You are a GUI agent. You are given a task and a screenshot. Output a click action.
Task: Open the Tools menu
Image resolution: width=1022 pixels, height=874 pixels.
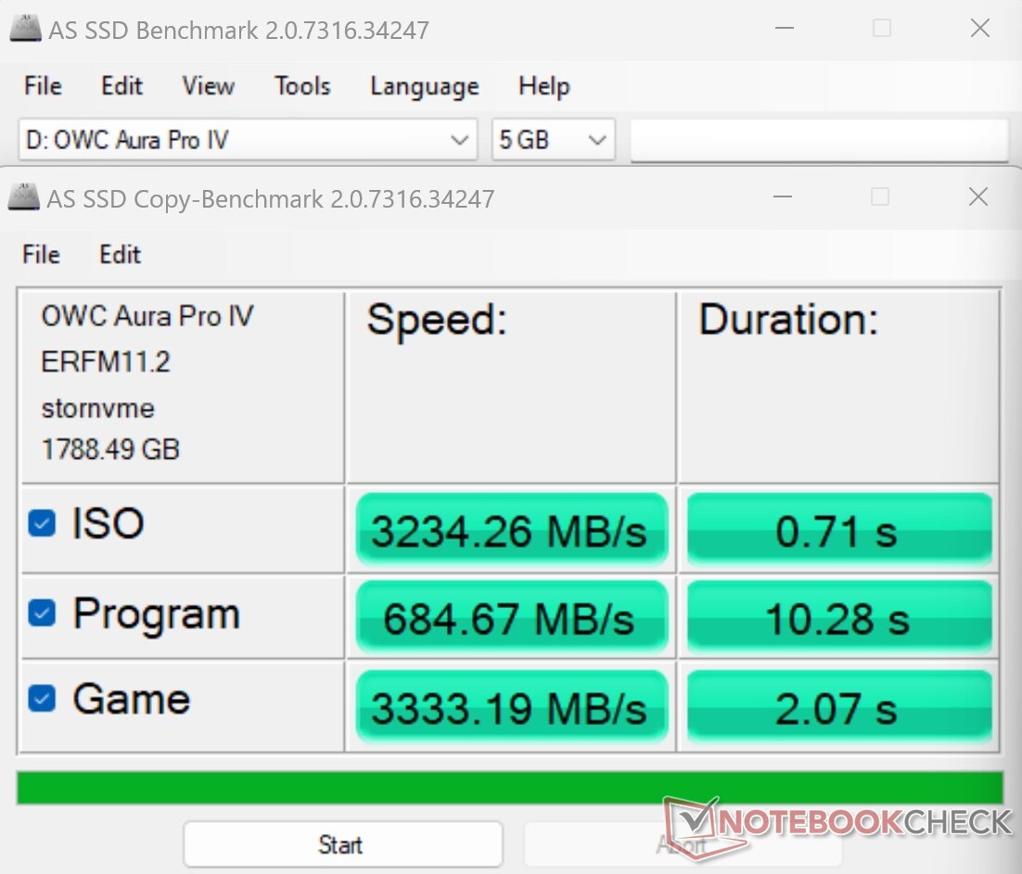(302, 86)
